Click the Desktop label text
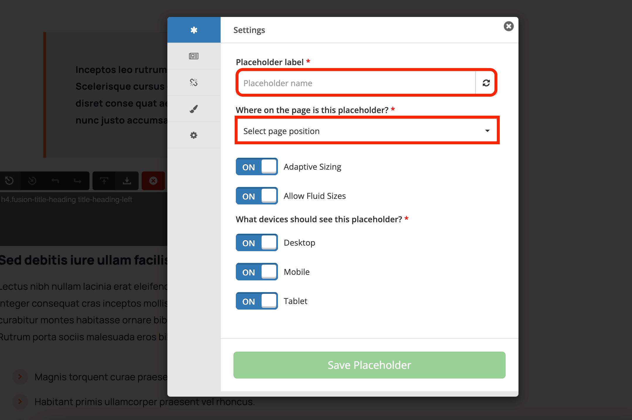The image size is (632, 420). click(300, 243)
